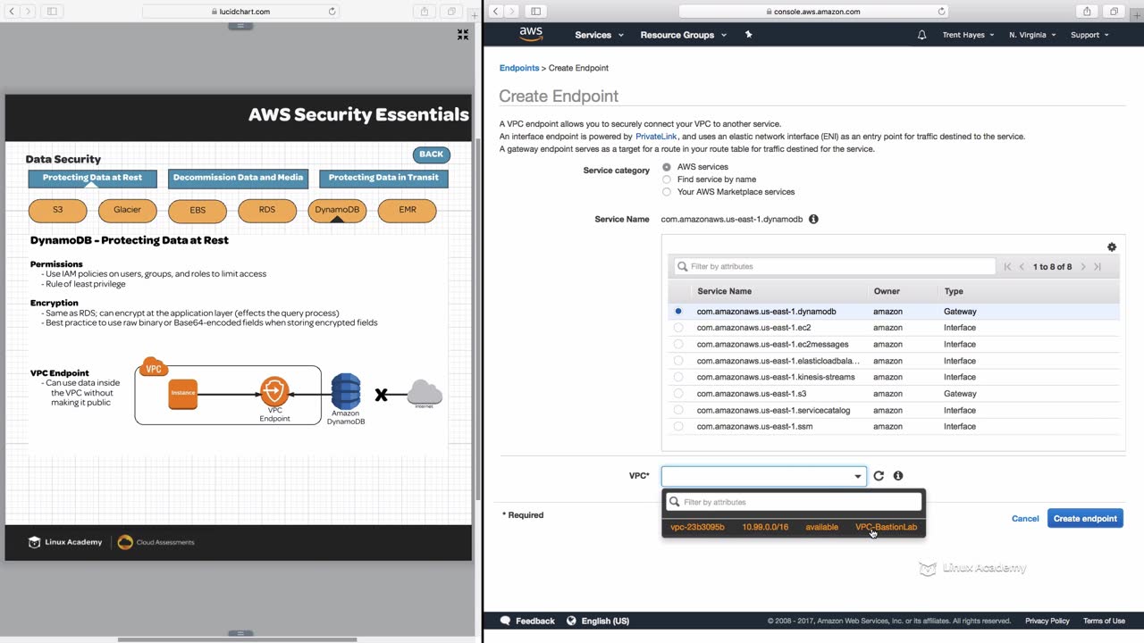Select the kinesis-streams service radio button
The width and height of the screenshot is (1144, 643).
678,377
